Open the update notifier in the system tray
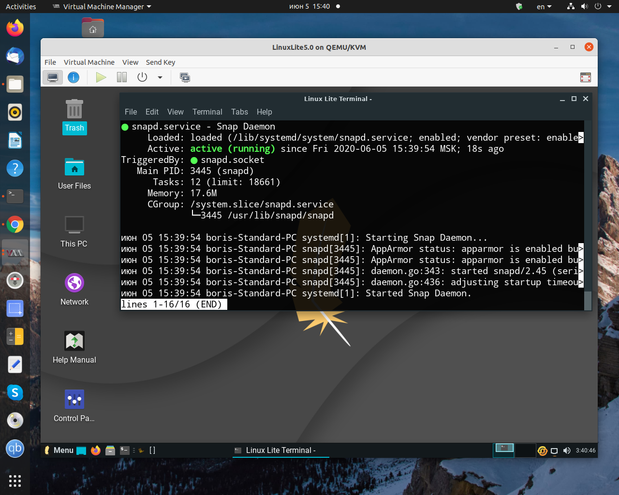Viewport: 619px width, 495px height. coord(542,450)
